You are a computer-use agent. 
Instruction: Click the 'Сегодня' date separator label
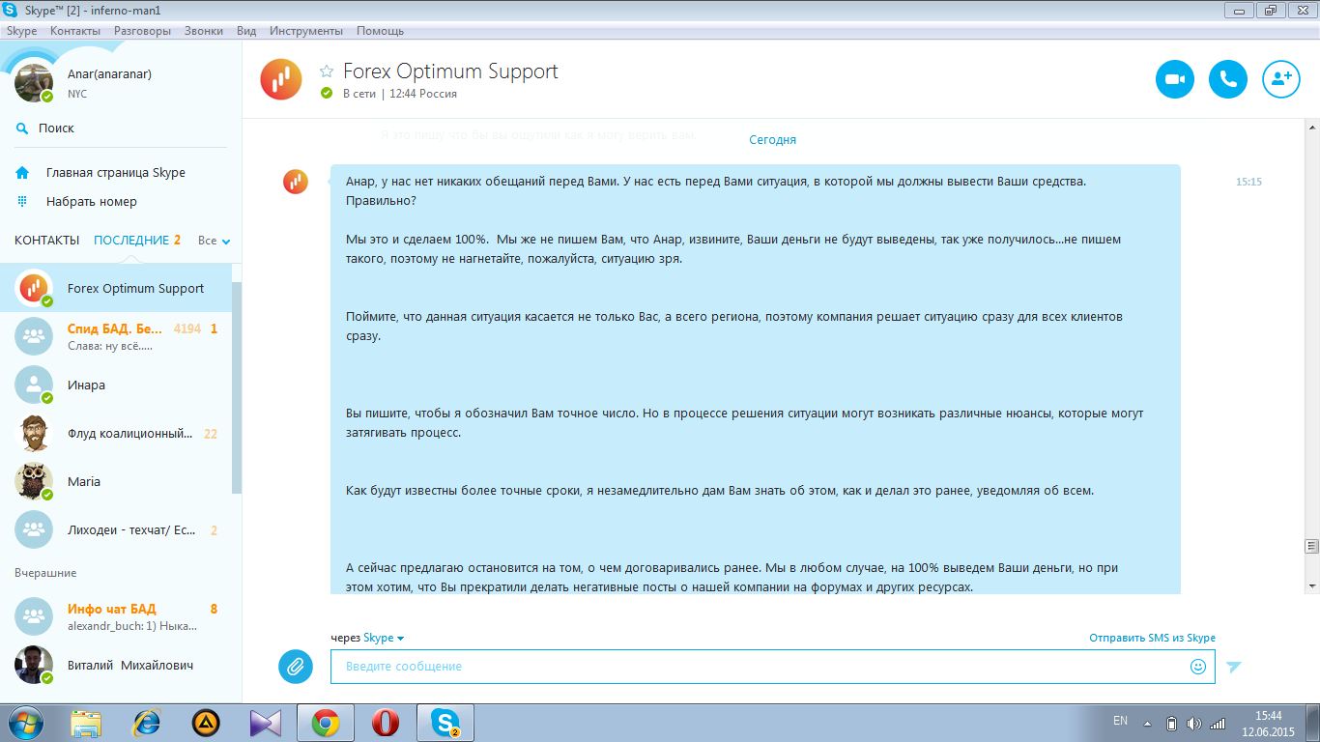tap(773, 140)
